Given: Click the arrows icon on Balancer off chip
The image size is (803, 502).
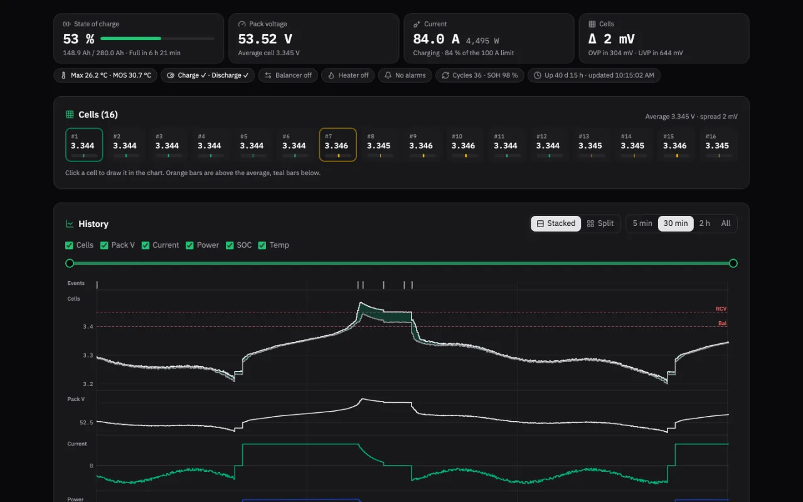Looking at the screenshot, I should click(x=269, y=75).
